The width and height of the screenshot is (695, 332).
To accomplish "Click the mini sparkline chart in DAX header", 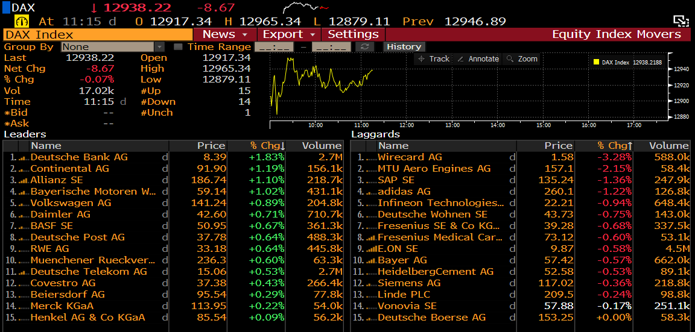I will 306,7.
